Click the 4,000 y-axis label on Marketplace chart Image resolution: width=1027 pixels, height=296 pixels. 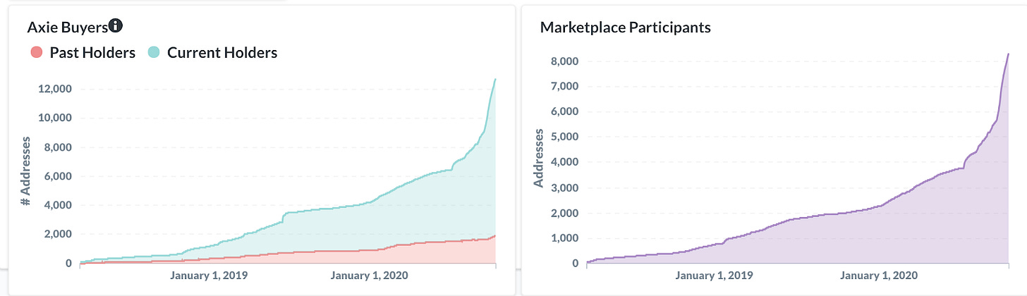pos(564,162)
